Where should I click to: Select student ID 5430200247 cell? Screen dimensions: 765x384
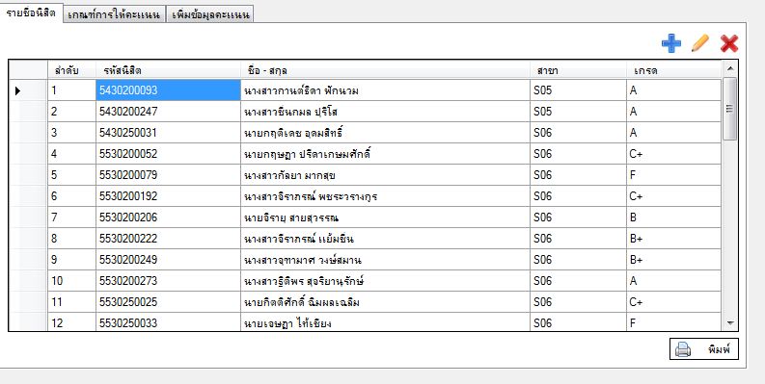point(168,112)
